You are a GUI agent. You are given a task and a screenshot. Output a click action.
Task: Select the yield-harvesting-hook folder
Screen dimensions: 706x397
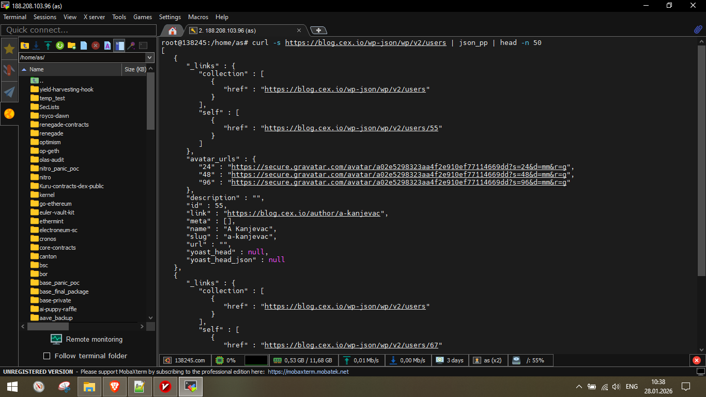point(67,89)
